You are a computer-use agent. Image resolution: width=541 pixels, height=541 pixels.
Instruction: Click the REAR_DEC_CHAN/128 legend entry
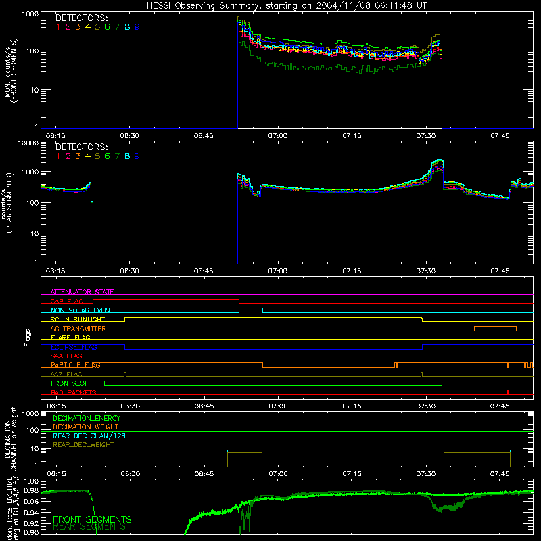click(89, 436)
